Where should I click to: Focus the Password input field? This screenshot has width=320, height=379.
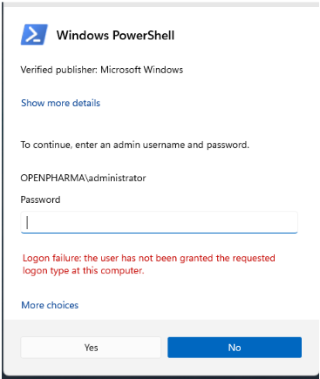(159, 222)
